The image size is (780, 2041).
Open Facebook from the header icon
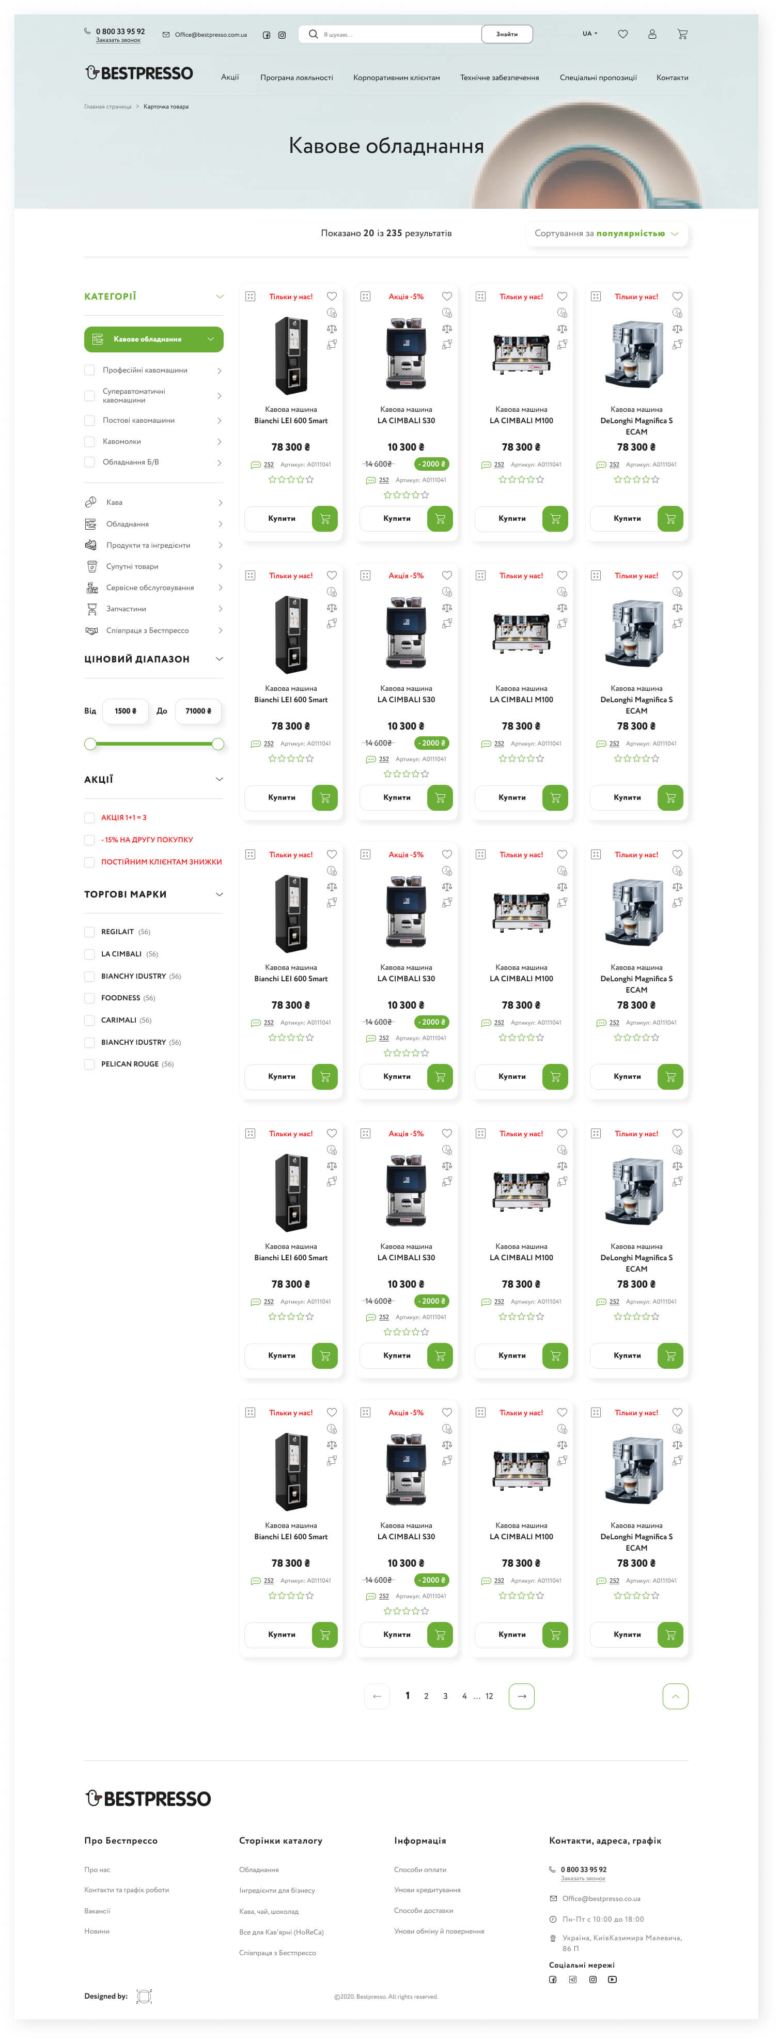click(x=267, y=35)
